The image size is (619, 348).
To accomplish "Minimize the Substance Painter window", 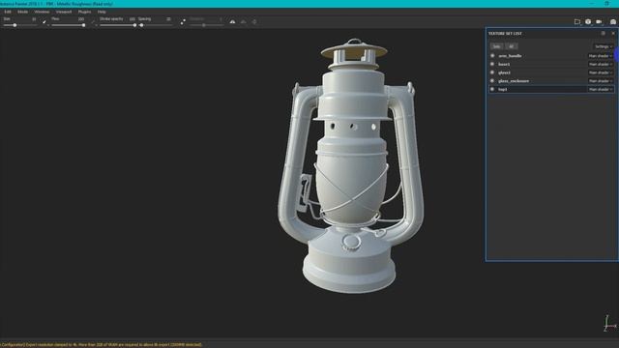I will (592, 4).
